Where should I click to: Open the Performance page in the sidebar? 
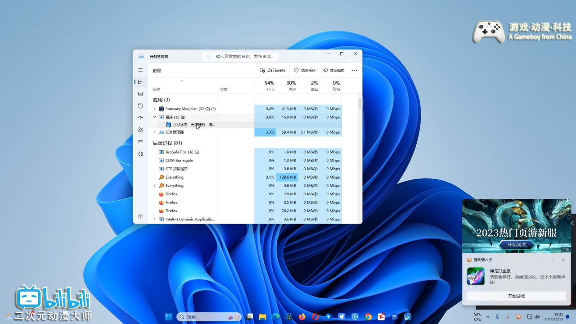(140, 94)
